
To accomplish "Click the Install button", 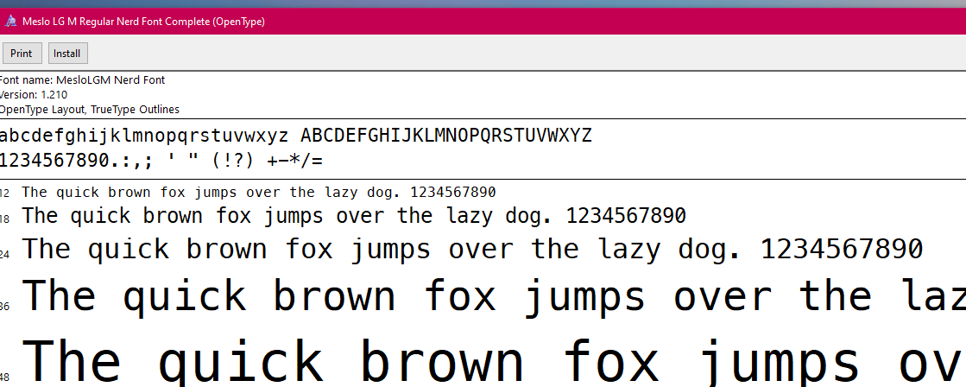I will pos(68,54).
